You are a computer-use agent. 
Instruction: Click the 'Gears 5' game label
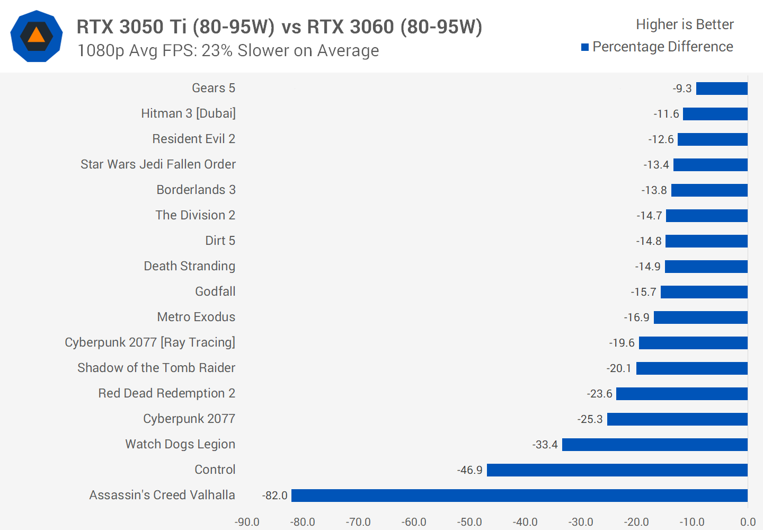point(214,88)
